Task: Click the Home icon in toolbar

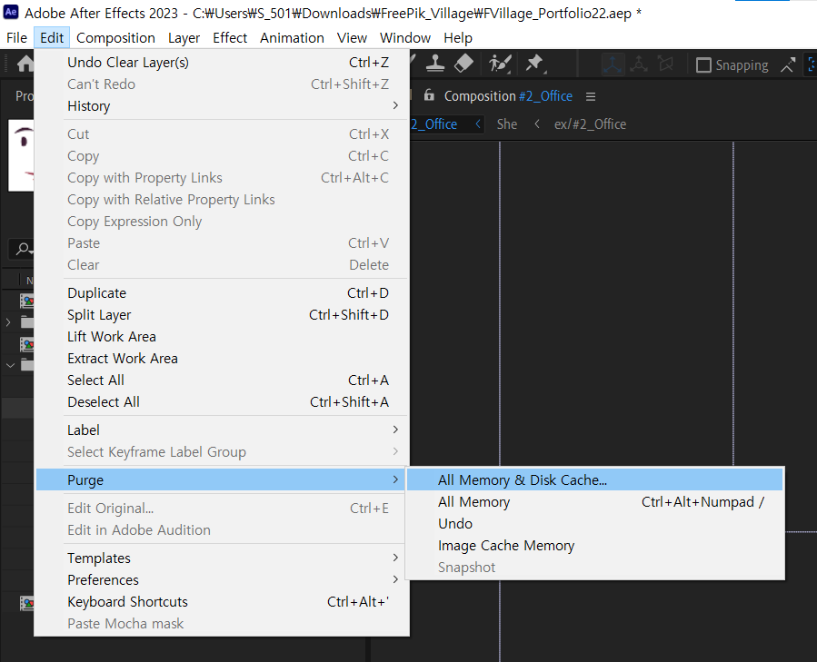Action: click(25, 64)
